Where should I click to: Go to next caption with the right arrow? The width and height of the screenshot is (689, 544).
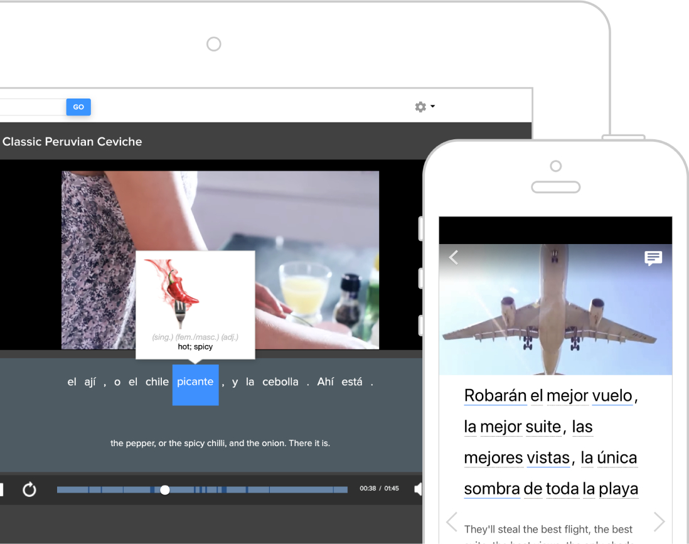(659, 521)
